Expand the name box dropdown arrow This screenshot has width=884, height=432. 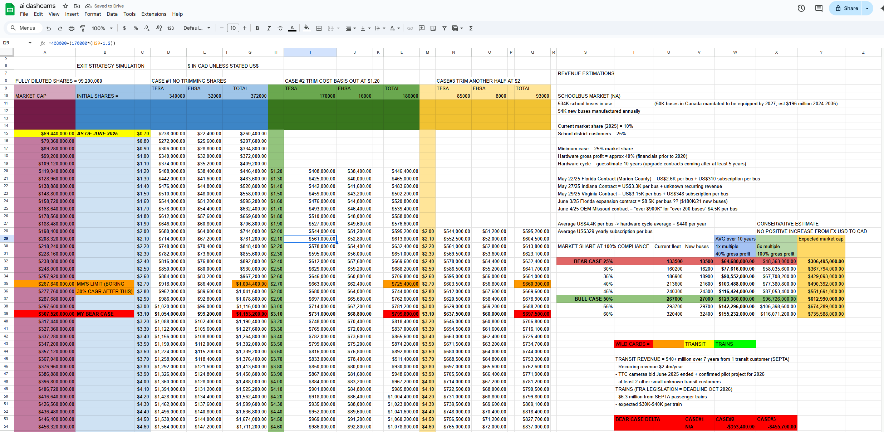click(x=30, y=43)
